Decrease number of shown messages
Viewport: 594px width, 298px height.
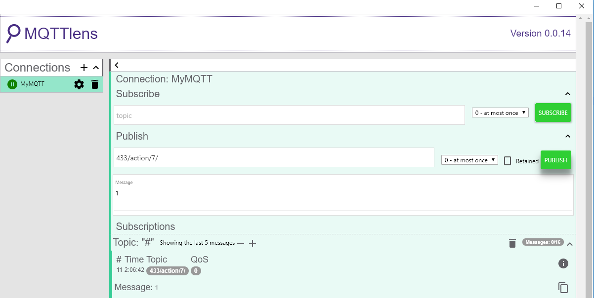click(x=241, y=243)
